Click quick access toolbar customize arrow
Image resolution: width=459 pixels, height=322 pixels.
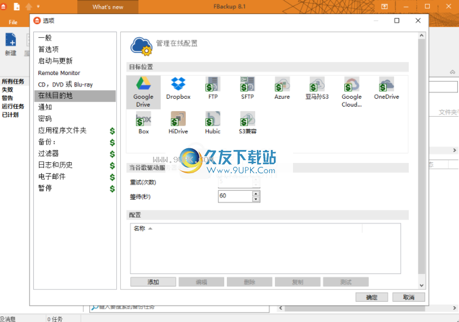pyautogui.click(x=38, y=6)
